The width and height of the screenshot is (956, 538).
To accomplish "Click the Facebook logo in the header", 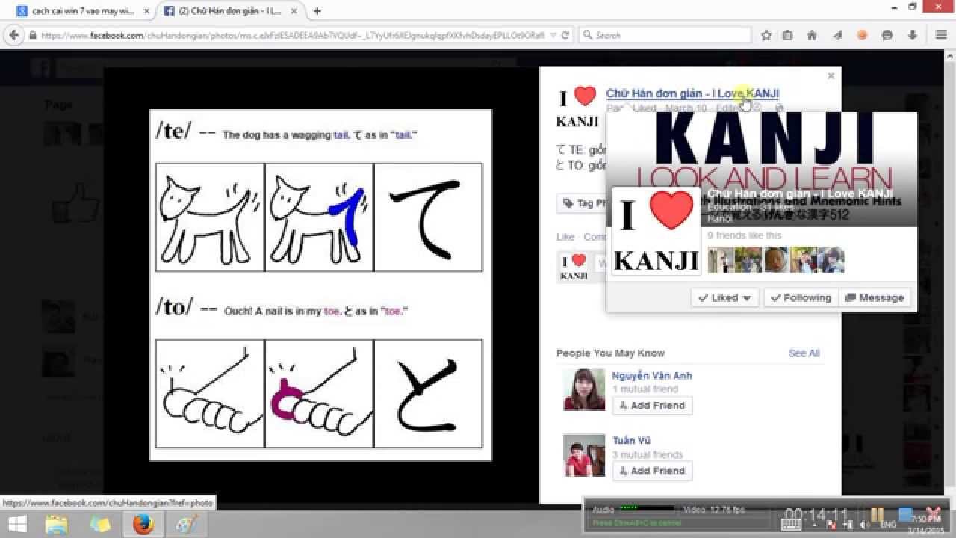I will pyautogui.click(x=40, y=67).
